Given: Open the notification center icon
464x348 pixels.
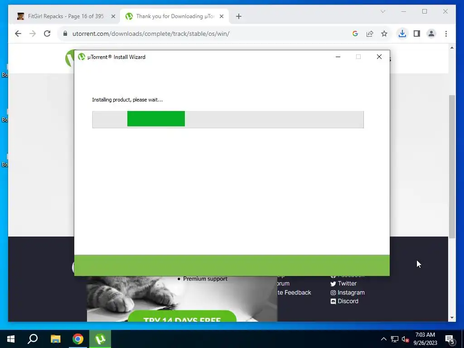Looking at the screenshot, I should [450, 339].
